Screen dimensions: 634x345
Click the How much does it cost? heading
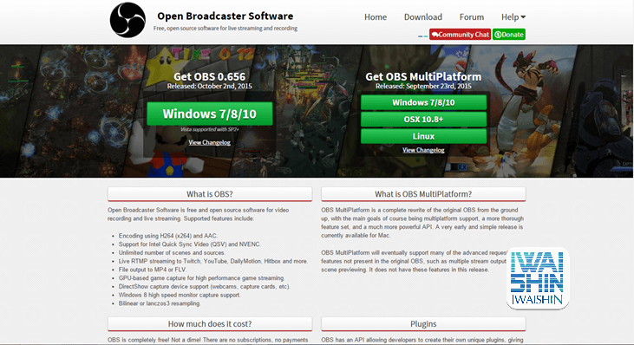click(210, 323)
